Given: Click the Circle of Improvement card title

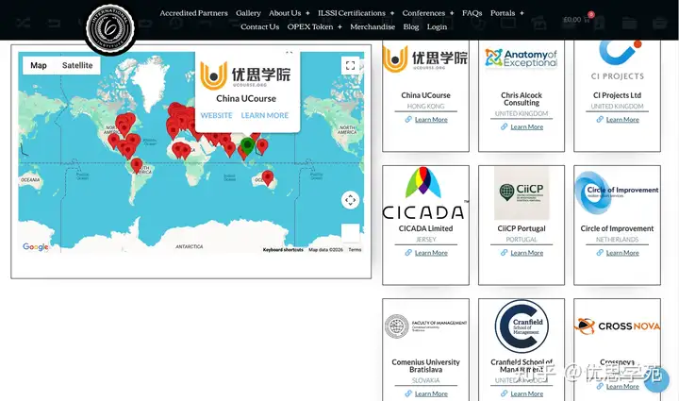Looking at the screenshot, I should (617, 228).
